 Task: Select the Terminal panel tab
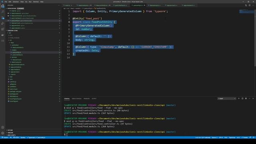click(67, 99)
